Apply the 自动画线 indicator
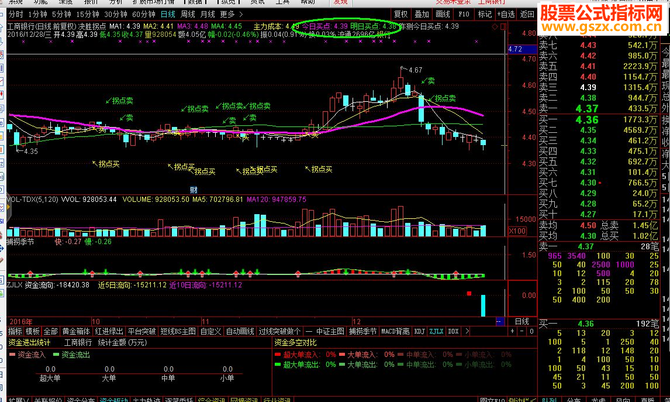 coord(240,331)
